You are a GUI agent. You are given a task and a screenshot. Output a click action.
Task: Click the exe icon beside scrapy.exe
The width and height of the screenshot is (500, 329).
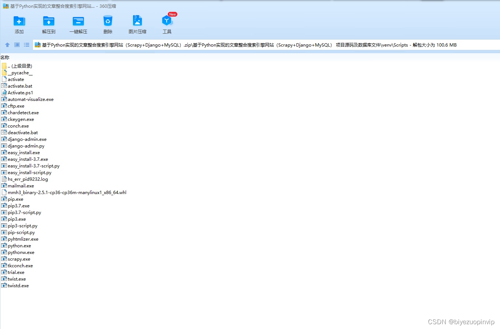(x=4, y=259)
